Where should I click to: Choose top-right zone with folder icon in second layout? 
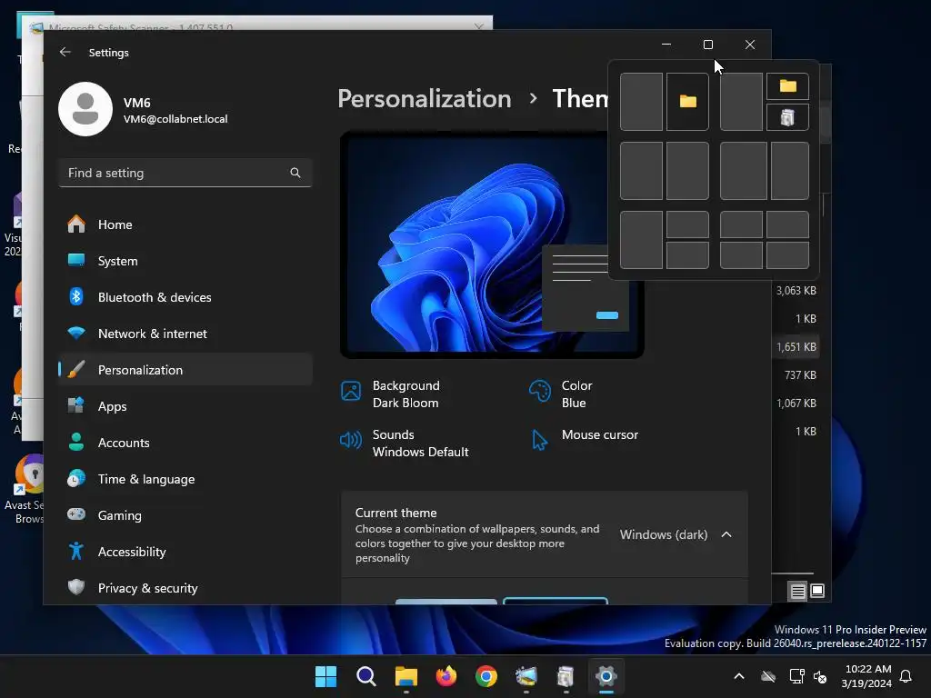pos(787,86)
